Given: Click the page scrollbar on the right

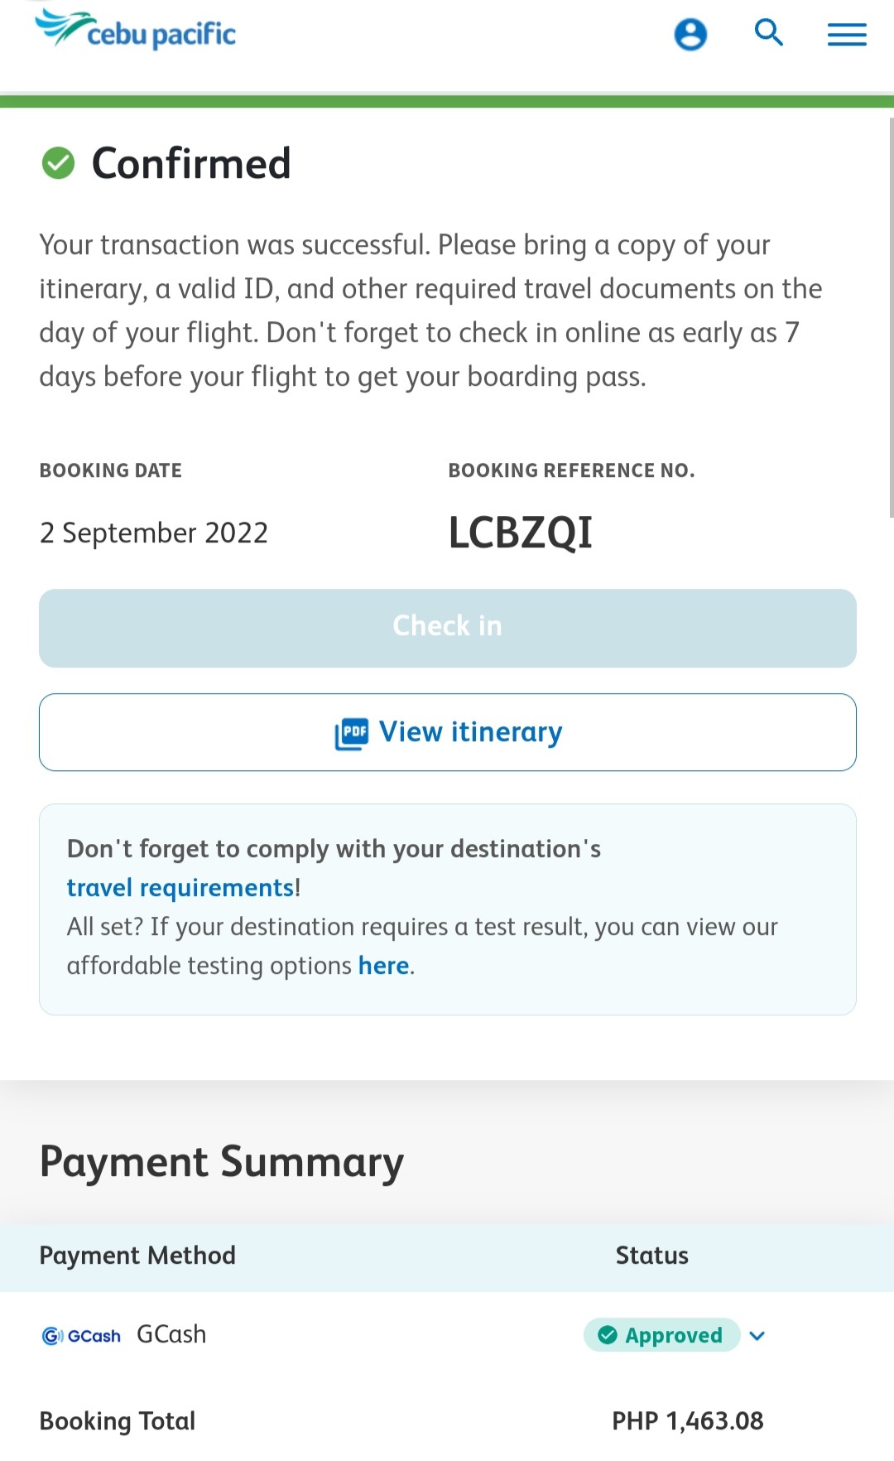Looking at the screenshot, I should point(891,318).
